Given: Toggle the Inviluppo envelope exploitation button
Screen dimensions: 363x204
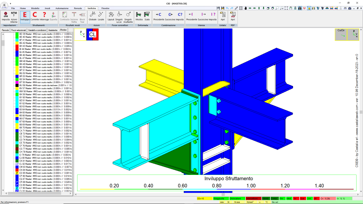Looking at the screenshot, I should [25, 16].
